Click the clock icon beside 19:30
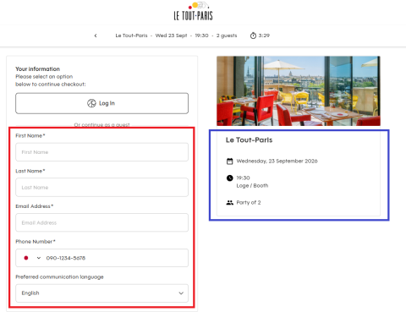 tap(230, 178)
